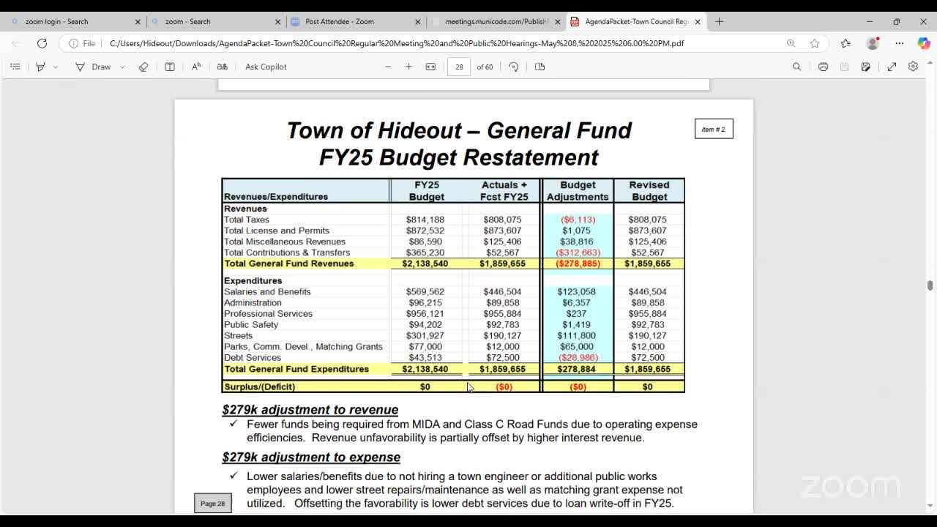Open browser Settings and more menu
Image resolution: width=937 pixels, height=527 pixels.
click(x=899, y=43)
